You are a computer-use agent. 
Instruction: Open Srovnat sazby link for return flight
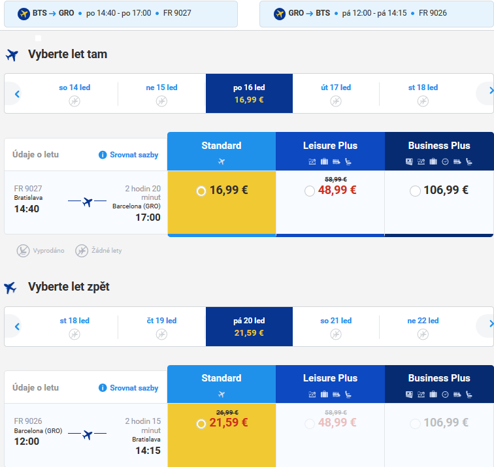(134, 388)
